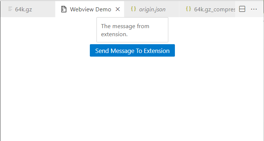264x141 pixels.
Task: Click blank webview area below the blue button
Action: click(x=132, y=99)
